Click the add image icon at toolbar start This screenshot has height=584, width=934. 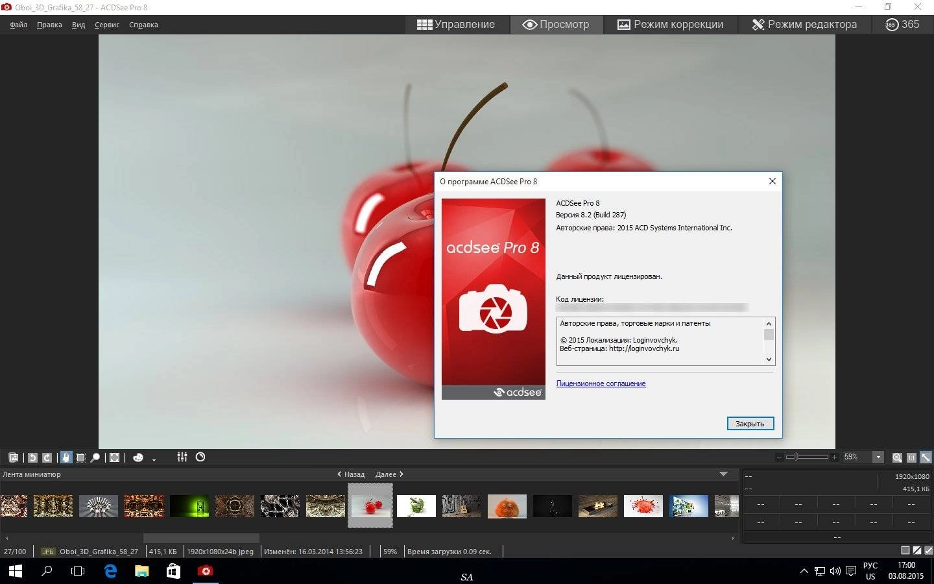tap(14, 457)
